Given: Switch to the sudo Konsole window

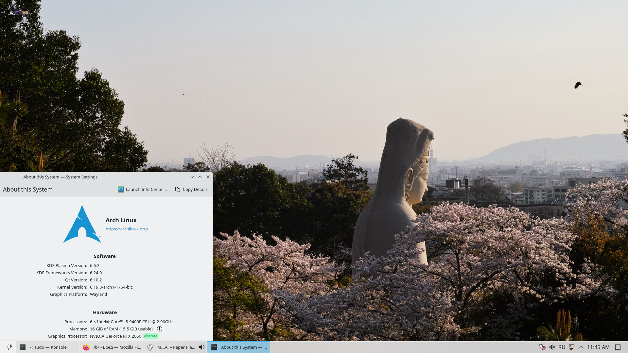Looking at the screenshot, I should point(47,347).
